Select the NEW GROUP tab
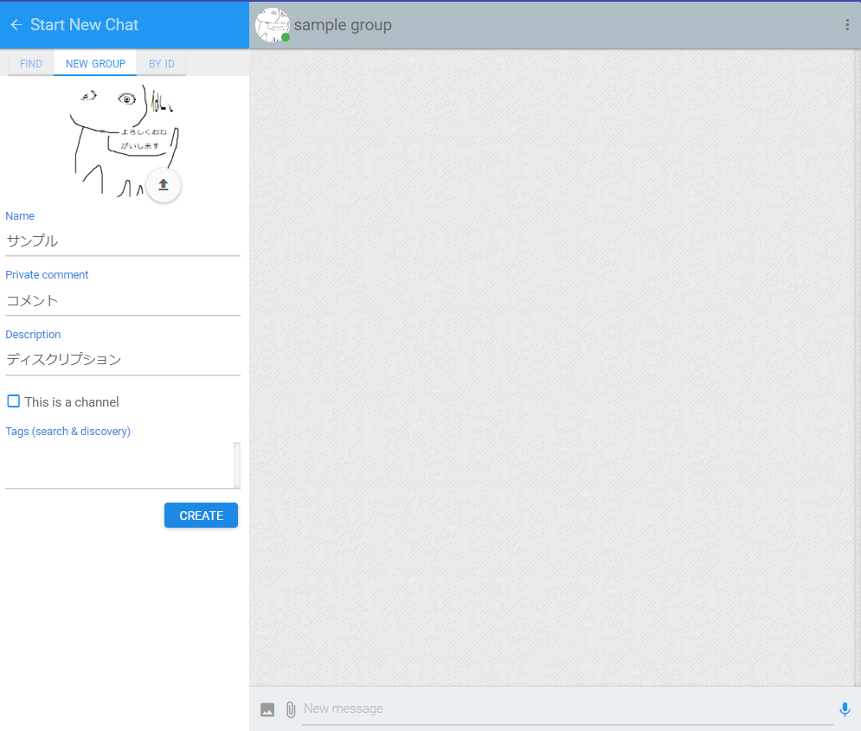Image resolution: width=861 pixels, height=731 pixels. point(95,63)
